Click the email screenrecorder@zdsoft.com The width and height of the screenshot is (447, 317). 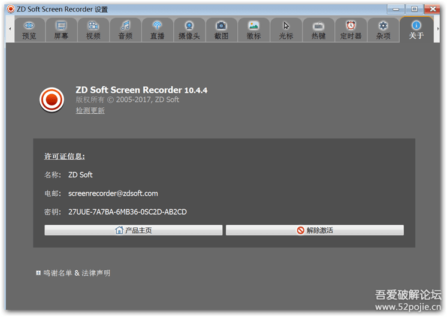[x=113, y=194]
